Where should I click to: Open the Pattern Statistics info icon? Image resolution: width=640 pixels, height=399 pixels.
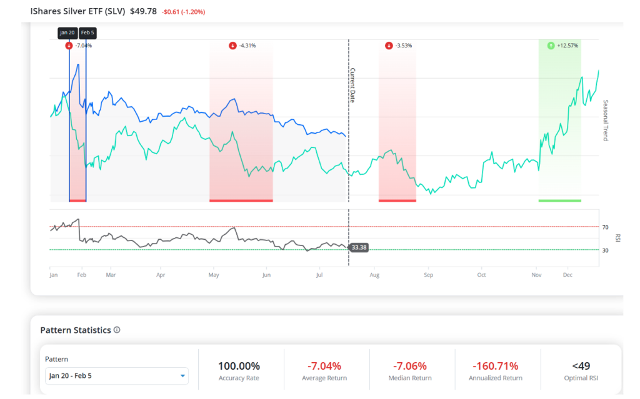(117, 330)
